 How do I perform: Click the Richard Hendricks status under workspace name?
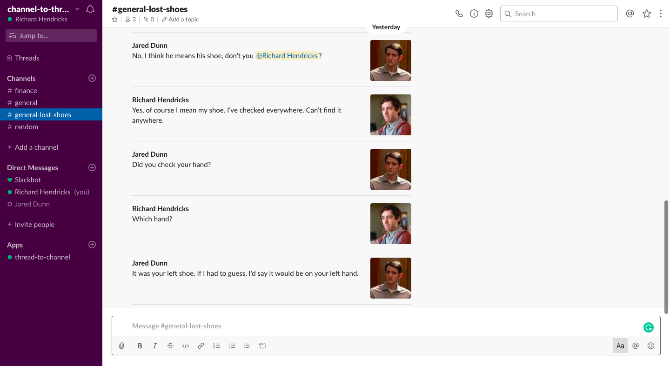(x=37, y=20)
